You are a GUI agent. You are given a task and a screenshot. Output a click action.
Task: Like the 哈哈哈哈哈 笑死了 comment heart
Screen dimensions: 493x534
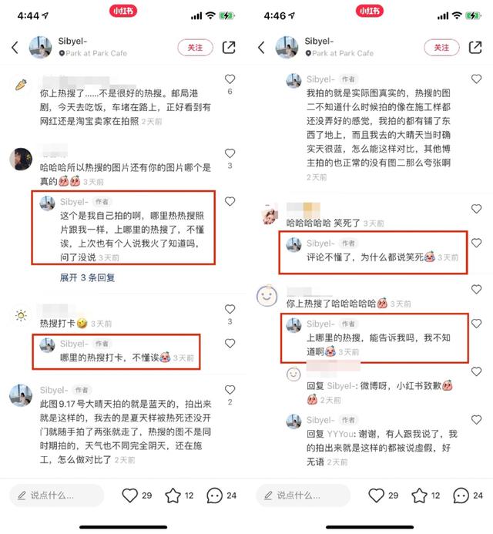point(477,208)
